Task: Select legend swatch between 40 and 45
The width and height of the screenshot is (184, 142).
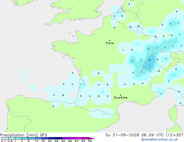Action: coord(79,138)
